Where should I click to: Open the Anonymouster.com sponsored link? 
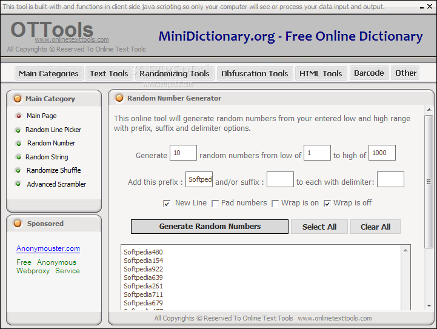pos(48,248)
